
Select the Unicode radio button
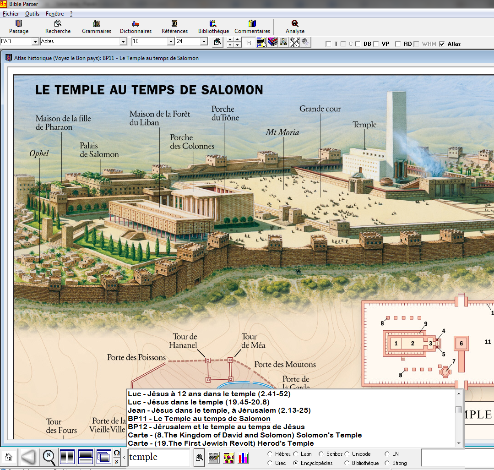point(347,454)
